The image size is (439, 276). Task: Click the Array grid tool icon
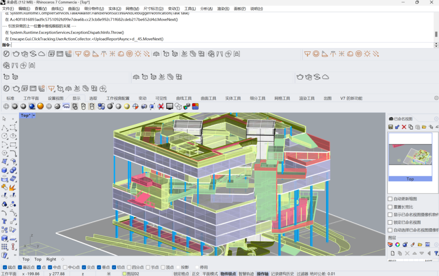pos(4,247)
